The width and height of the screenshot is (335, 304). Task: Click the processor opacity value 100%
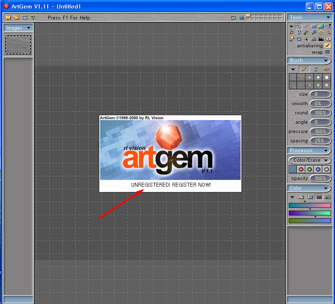pos(320,178)
